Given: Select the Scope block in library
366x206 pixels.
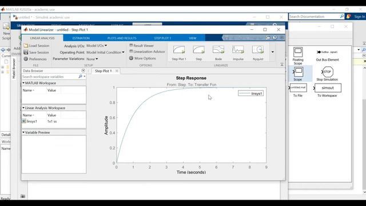Looking at the screenshot, I should (298, 74).
